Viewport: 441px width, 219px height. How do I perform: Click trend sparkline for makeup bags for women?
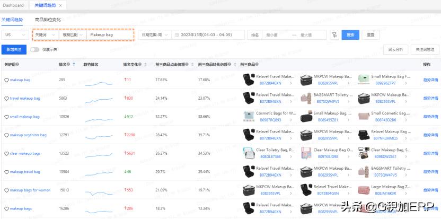click(x=99, y=193)
